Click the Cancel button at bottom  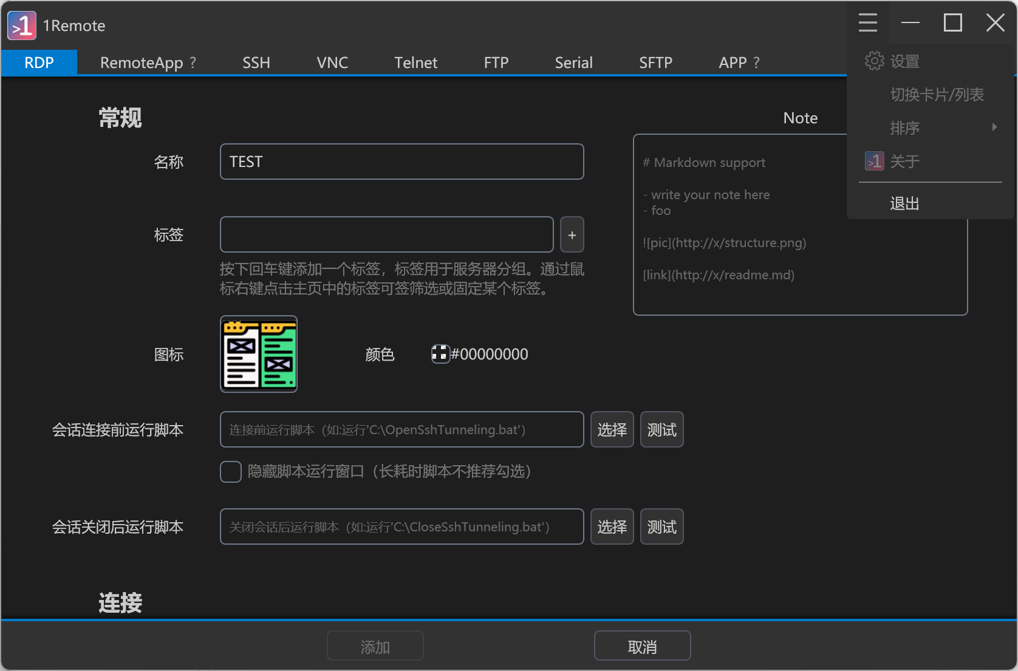click(x=642, y=647)
